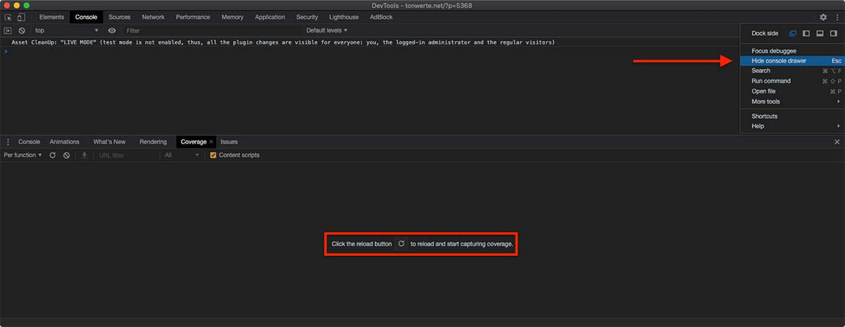Image resolution: width=845 pixels, height=327 pixels.
Task: Open the What's New drawer tab
Action: point(109,142)
